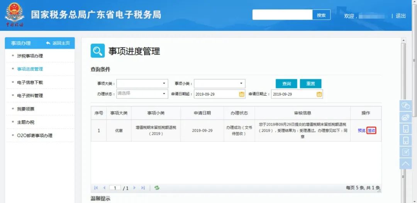417x203 pixels.
Task: Click the 签收 link in row 1
Action: click(x=371, y=131)
